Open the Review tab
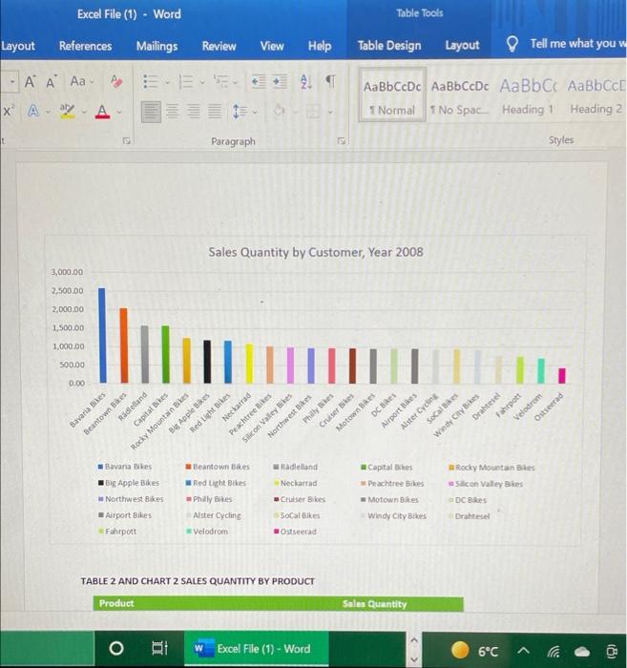This screenshot has width=627, height=668. [219, 46]
